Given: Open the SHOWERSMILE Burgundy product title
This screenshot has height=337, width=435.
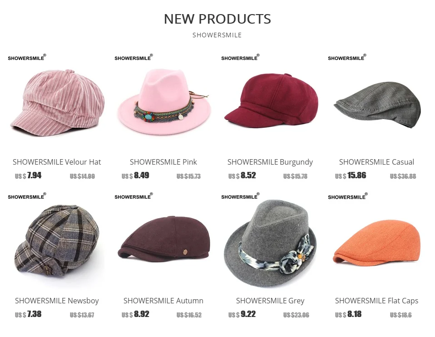Looking at the screenshot, I should tap(270, 162).
